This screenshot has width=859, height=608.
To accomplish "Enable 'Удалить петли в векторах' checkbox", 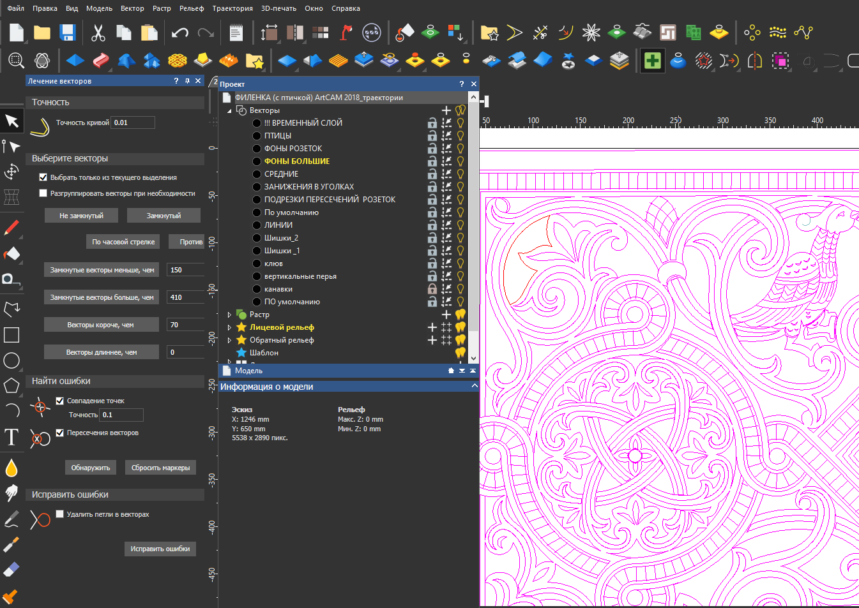I will pyautogui.click(x=60, y=514).
